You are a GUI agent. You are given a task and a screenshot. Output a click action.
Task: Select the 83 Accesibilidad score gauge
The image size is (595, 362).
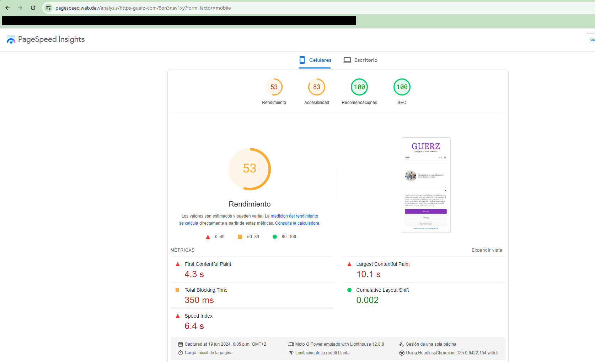tap(317, 87)
